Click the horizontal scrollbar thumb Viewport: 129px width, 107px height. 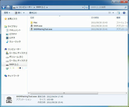coord(64,93)
